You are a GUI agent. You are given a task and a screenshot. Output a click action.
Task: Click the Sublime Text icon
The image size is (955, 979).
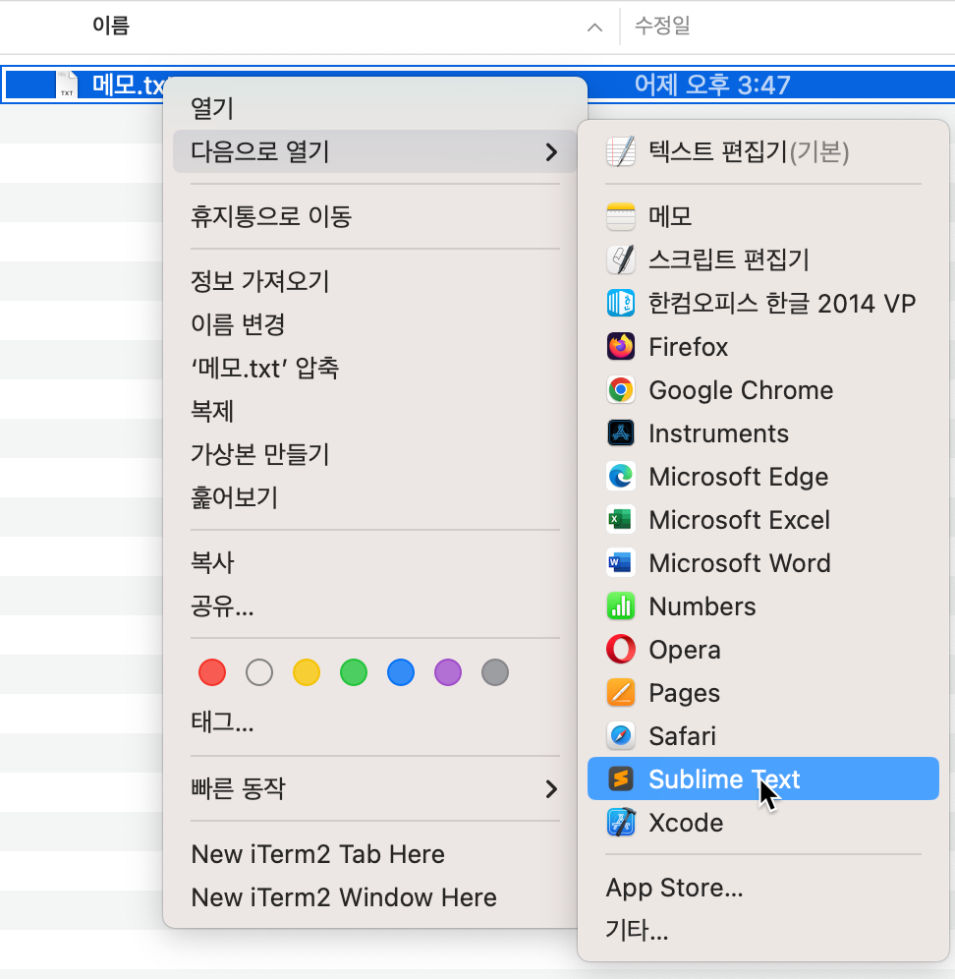620,779
